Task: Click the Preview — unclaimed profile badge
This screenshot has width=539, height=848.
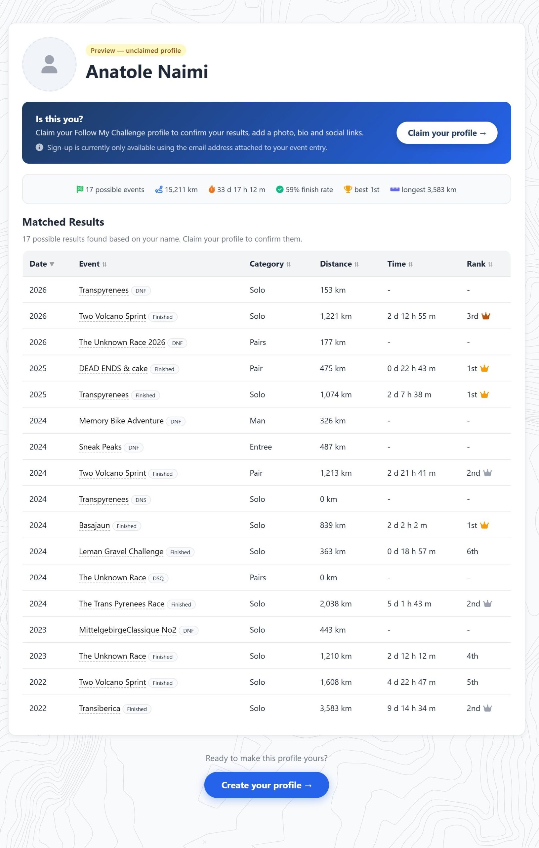Action: (136, 50)
